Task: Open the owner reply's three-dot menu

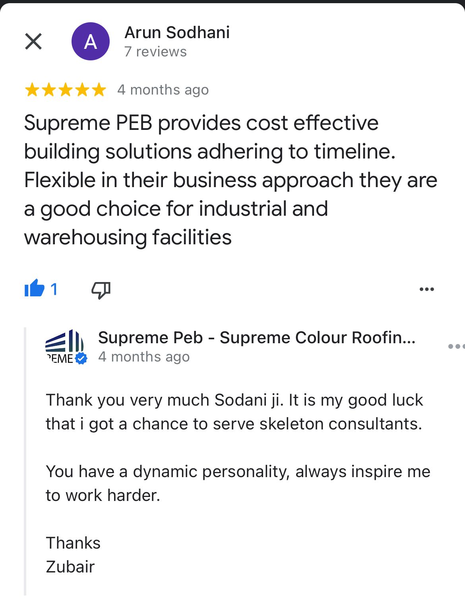Action: click(x=455, y=346)
